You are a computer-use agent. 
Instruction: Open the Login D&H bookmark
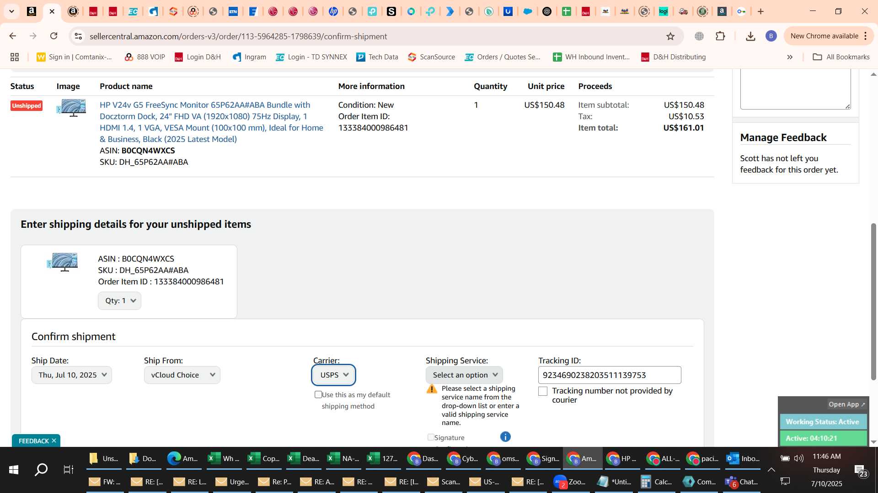pyautogui.click(x=198, y=57)
